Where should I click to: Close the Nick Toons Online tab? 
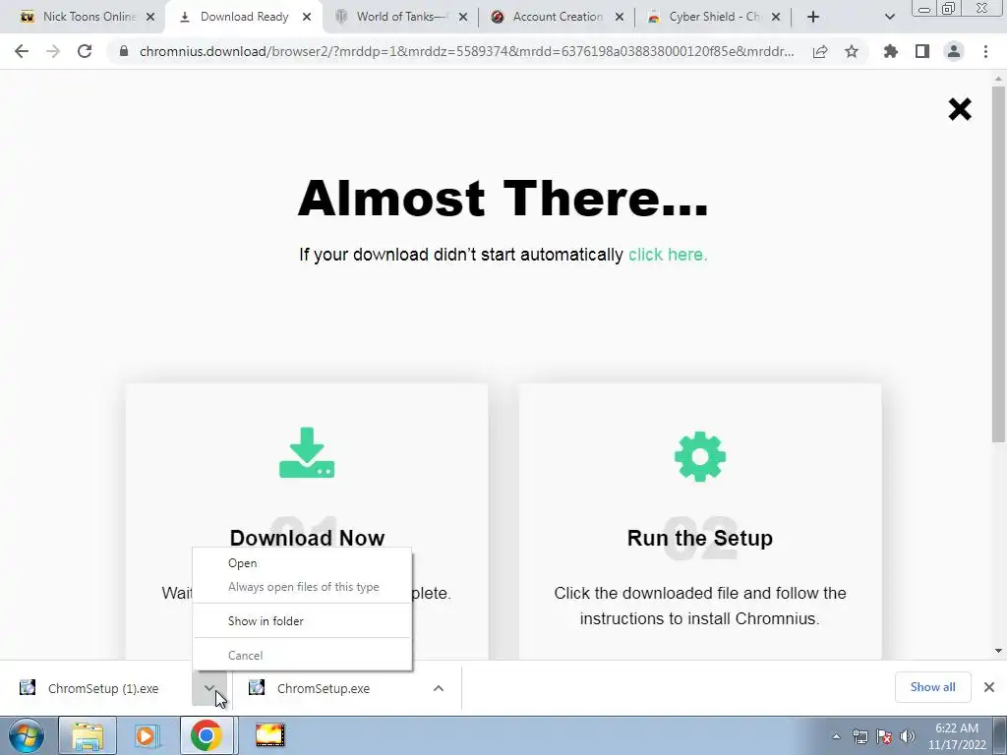tap(150, 17)
